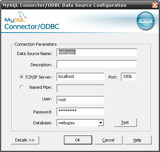This screenshot has height=152, width=160.
Task: Close the Data Source Configuration dialog
Action: (155, 5)
